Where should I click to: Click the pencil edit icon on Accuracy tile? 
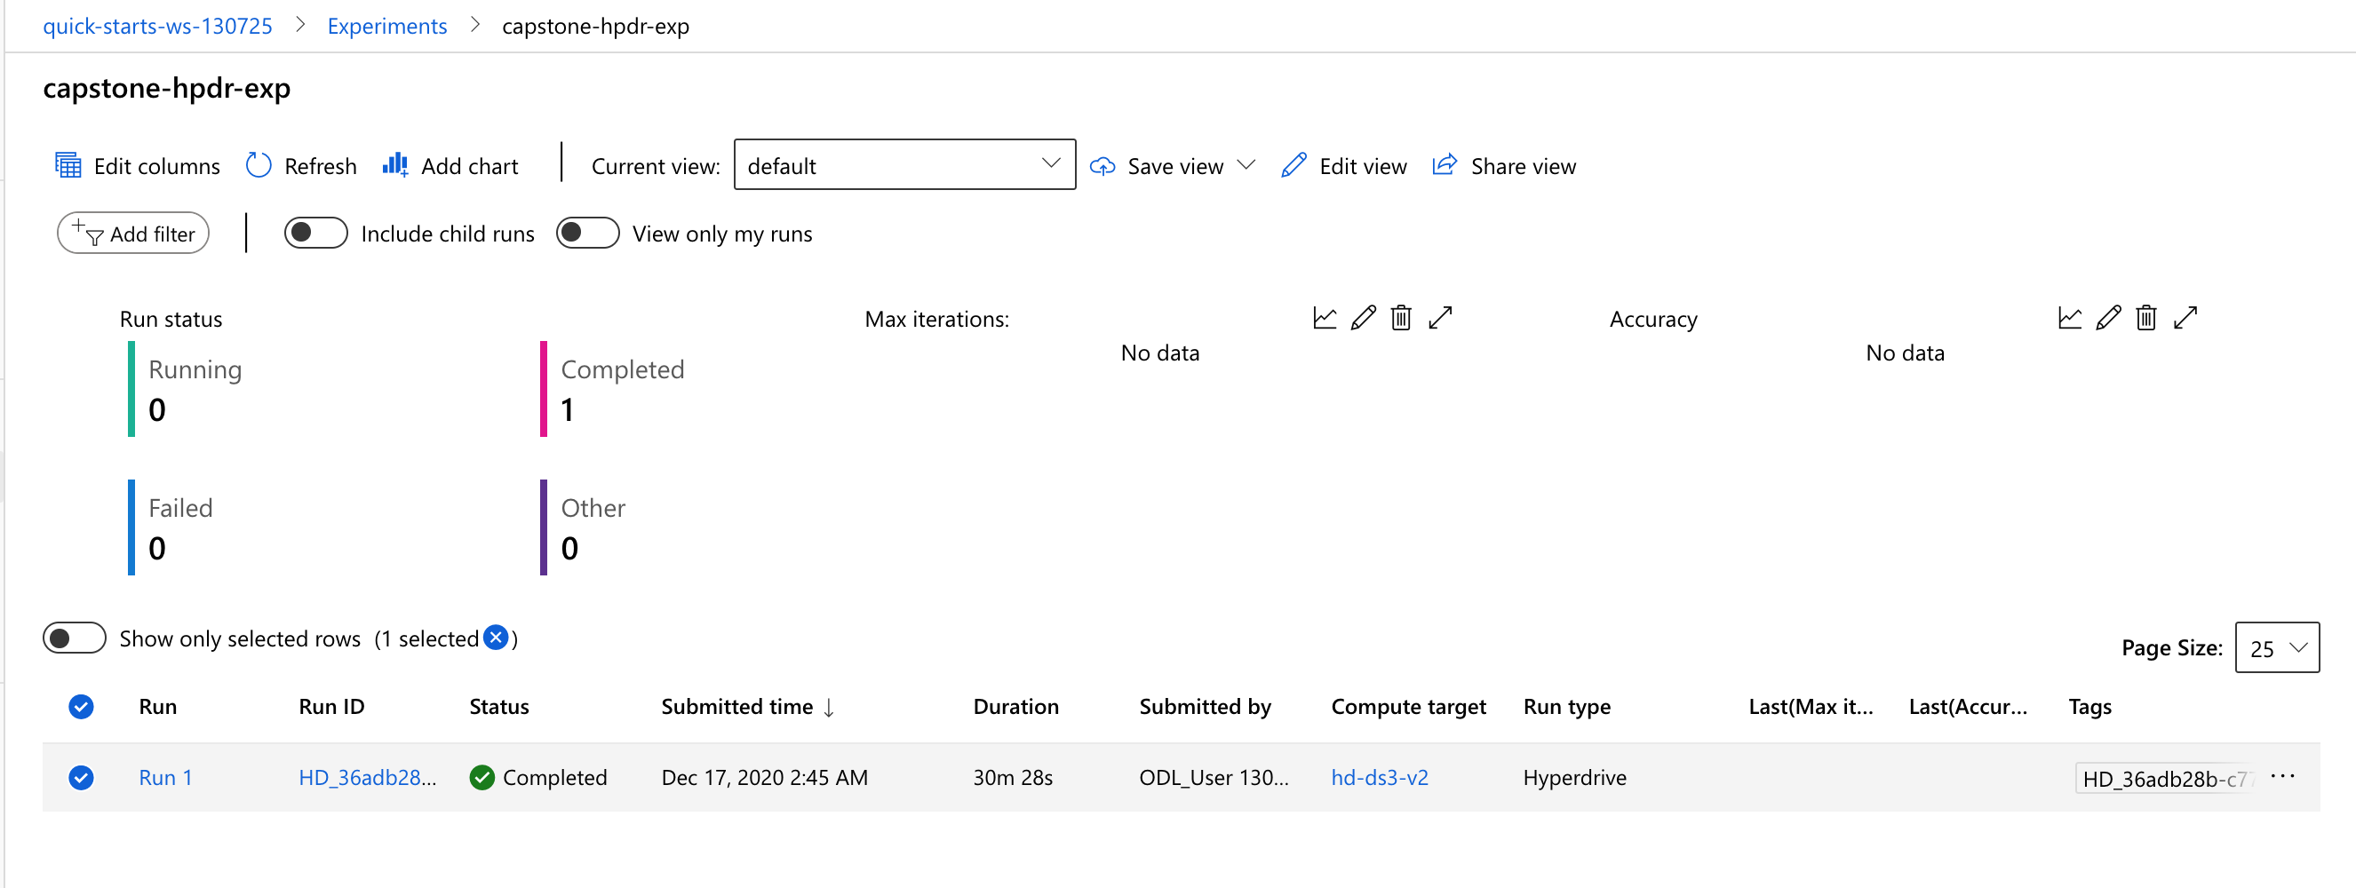coord(2108,317)
